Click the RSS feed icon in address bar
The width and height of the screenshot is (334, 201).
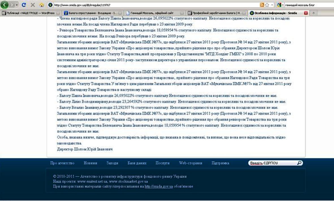[x=262, y=5]
